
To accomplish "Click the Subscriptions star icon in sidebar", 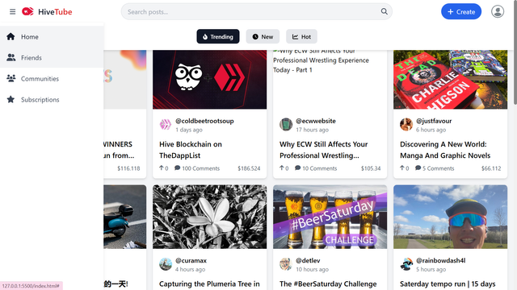I will [11, 99].
